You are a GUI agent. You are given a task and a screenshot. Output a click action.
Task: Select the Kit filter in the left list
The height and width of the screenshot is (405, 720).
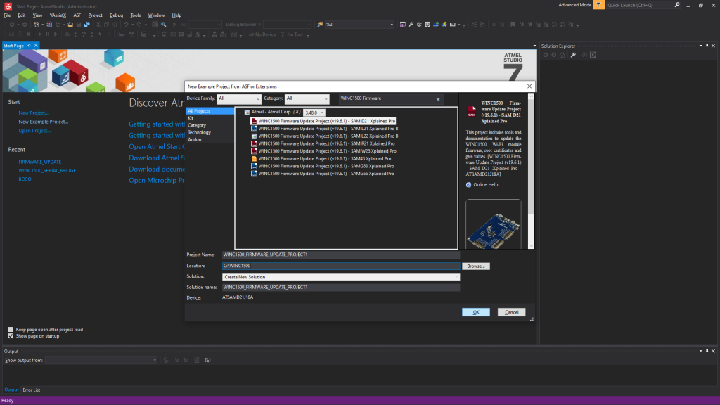click(191, 118)
